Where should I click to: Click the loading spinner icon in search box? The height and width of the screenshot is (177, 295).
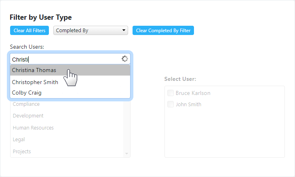coord(124,59)
